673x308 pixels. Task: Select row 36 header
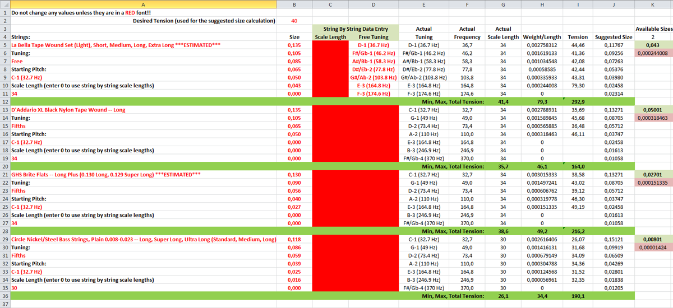(4, 296)
